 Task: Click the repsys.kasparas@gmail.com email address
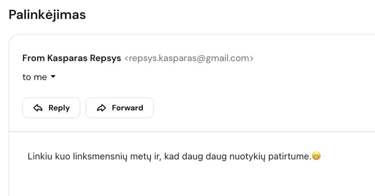[189, 59]
